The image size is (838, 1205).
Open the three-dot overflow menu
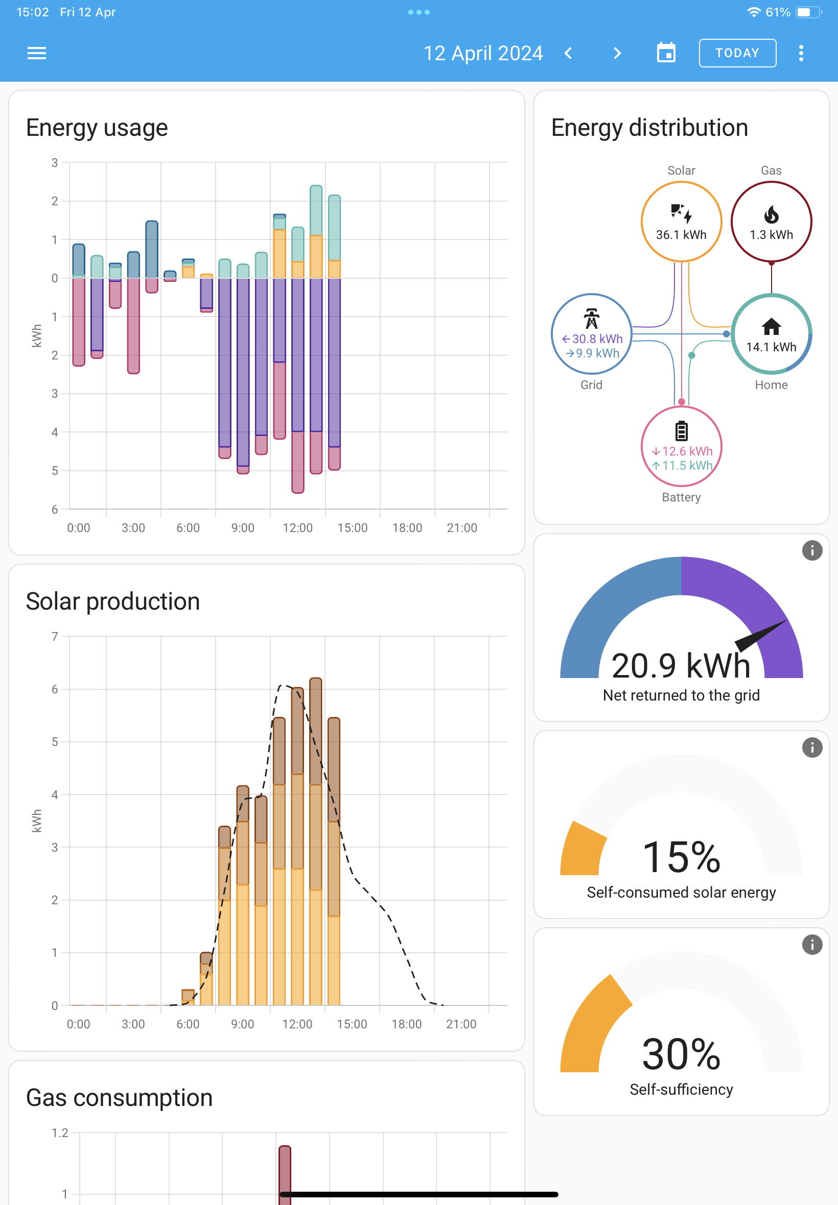coord(801,53)
